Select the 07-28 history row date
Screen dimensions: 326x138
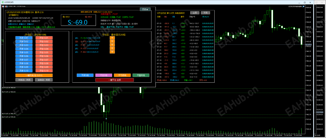pos(159,33)
